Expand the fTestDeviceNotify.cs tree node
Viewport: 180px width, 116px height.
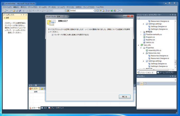(141, 34)
